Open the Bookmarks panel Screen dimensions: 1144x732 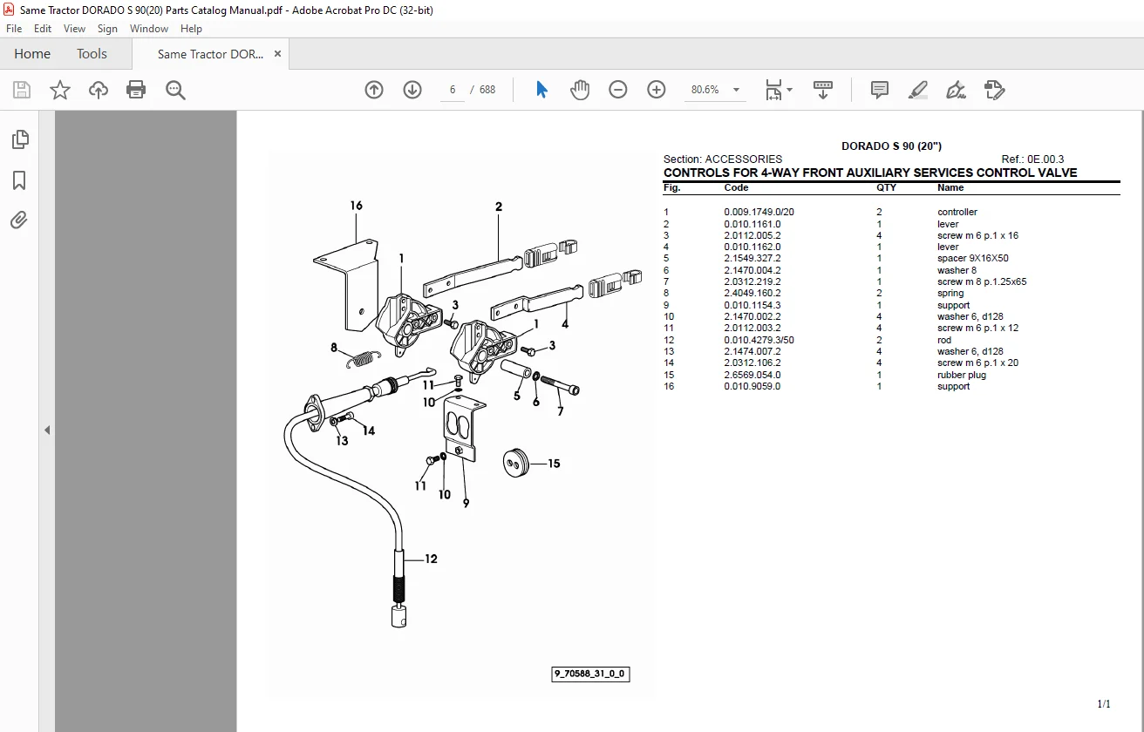(x=19, y=180)
